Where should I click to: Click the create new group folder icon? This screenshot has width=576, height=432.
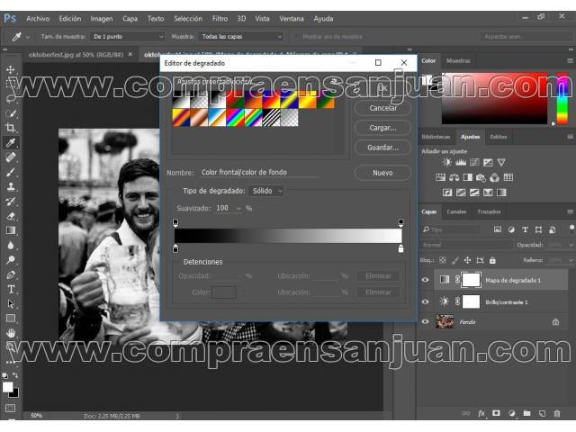526,414
